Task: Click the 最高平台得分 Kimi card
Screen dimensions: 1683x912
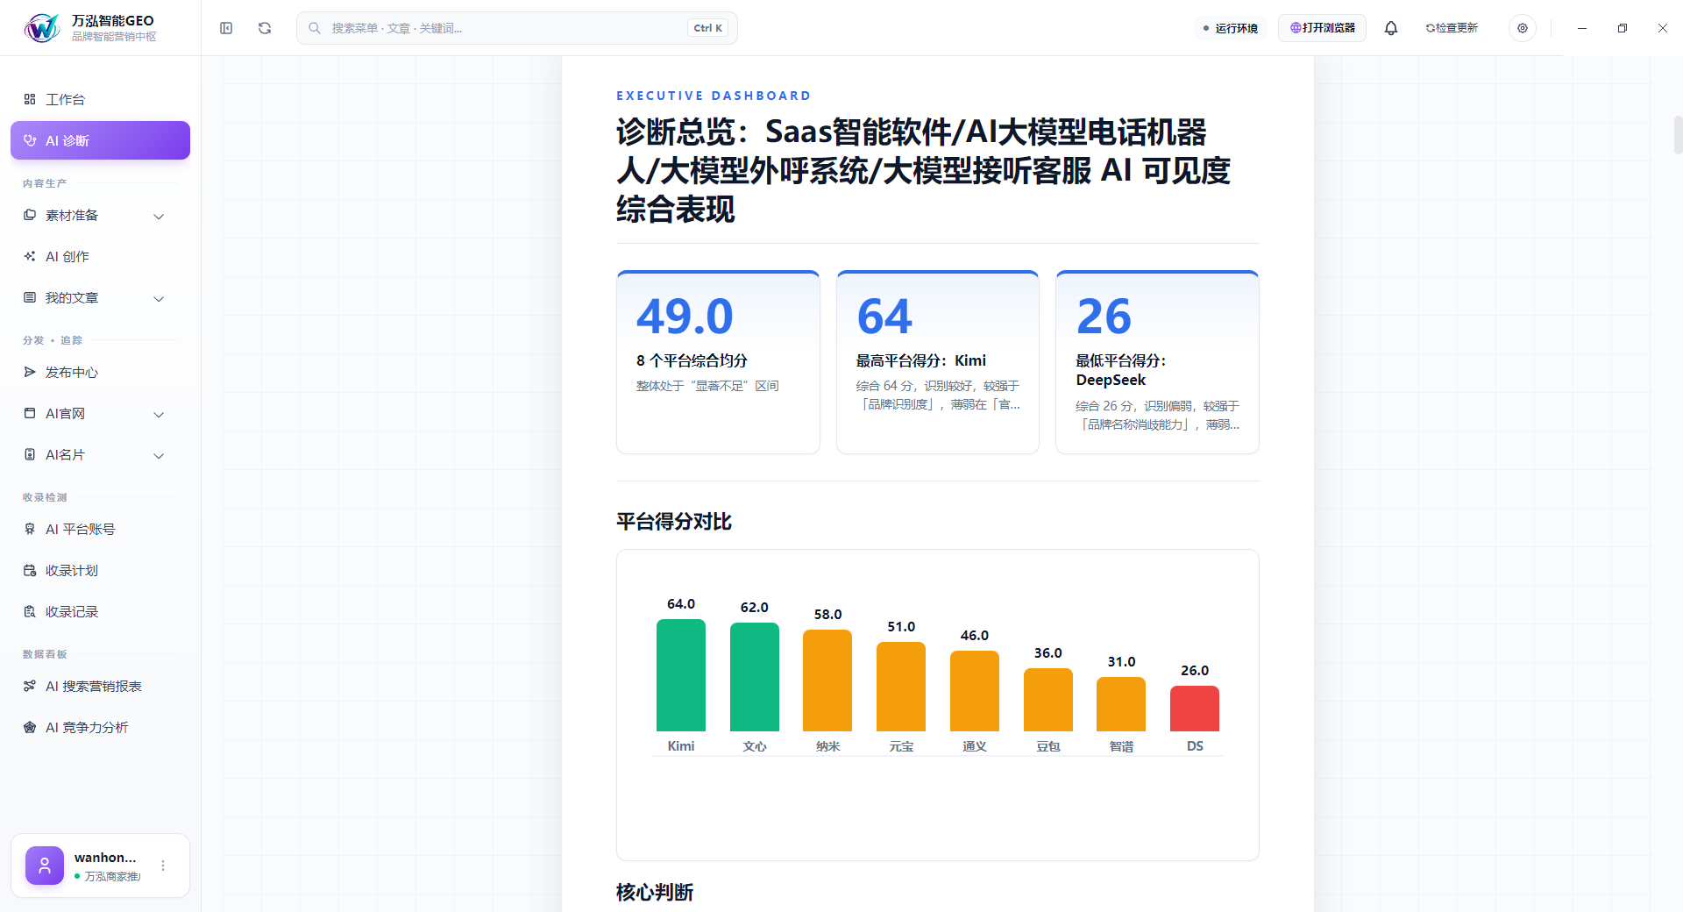Action: pyautogui.click(x=938, y=362)
